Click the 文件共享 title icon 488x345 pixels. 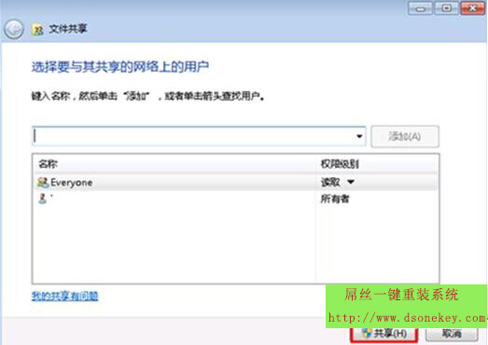[x=37, y=29]
